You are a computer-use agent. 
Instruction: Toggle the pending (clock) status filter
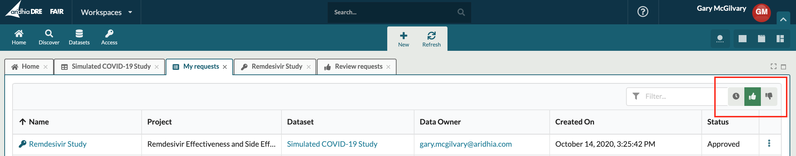tap(736, 96)
